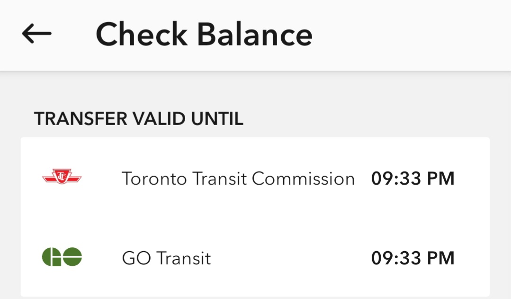Click the word UNTIL in the section heading
This screenshot has width=511, height=299.
217,119
